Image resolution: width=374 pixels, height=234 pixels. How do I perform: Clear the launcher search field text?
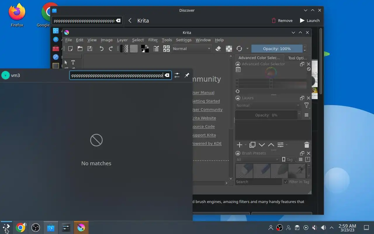pyautogui.click(x=167, y=75)
